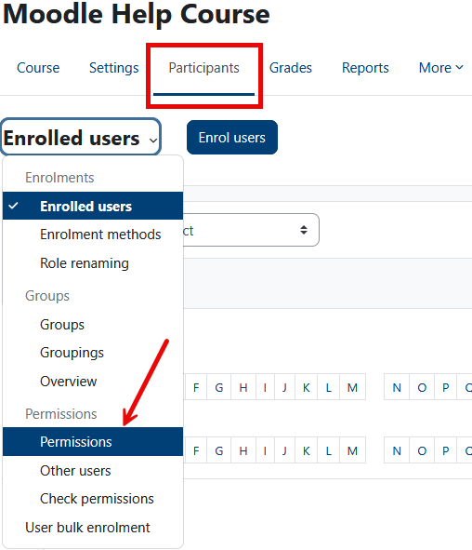Screen dimensions: 472x550
Task: Open the partially hidden select combo box
Action: click(x=251, y=230)
